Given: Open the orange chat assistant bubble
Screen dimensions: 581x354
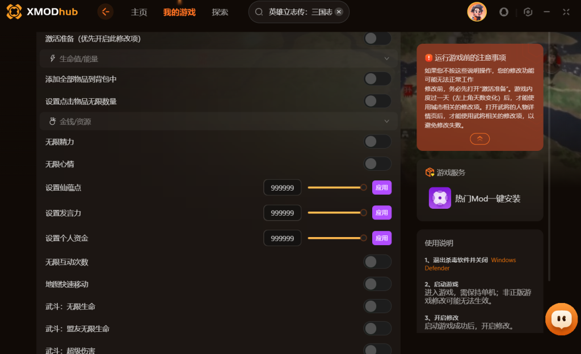Looking at the screenshot, I should click(x=561, y=319).
